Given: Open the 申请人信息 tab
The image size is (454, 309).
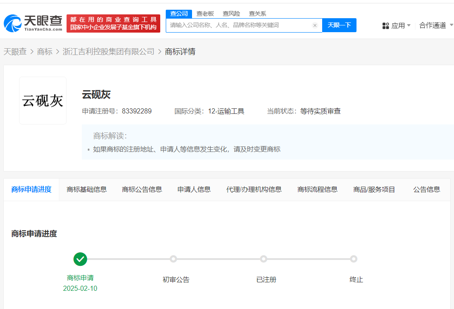Looking at the screenshot, I should click(194, 190).
